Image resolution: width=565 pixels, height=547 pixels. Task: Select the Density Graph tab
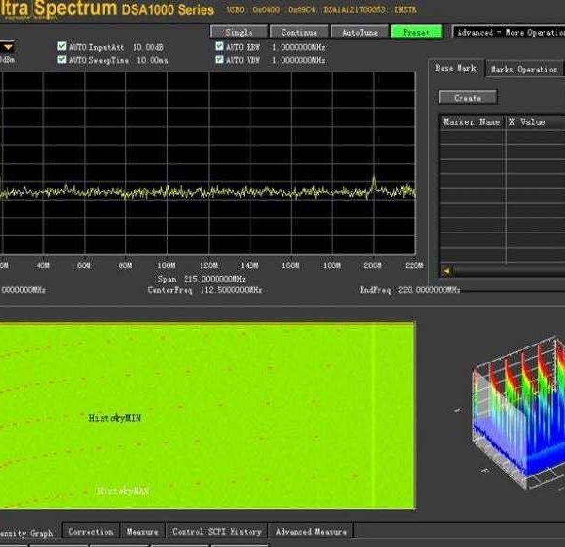click(26, 533)
